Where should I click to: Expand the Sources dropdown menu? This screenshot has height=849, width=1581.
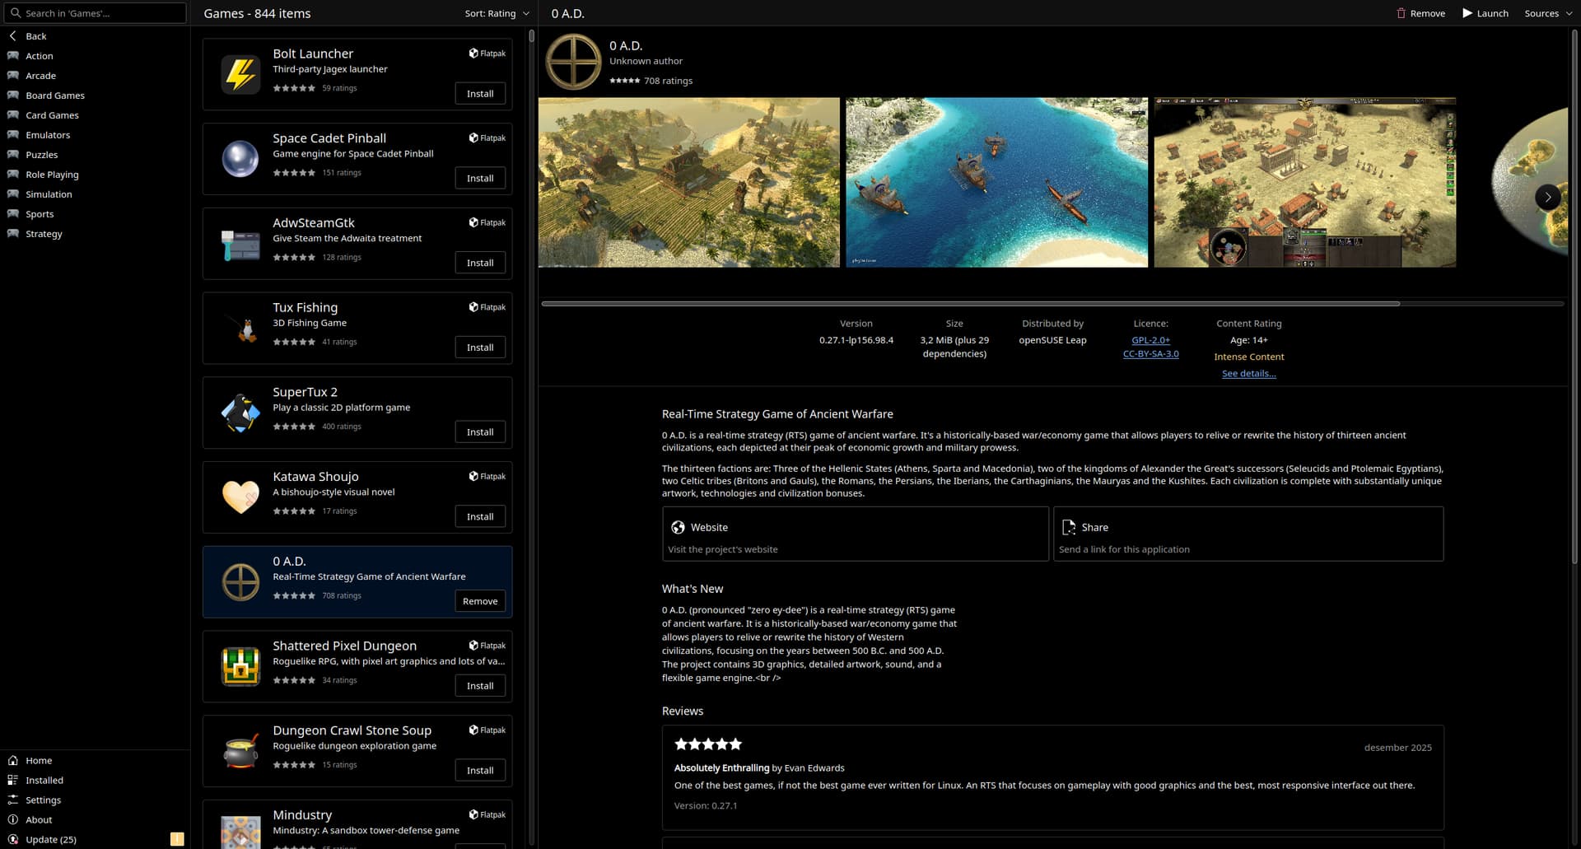pyautogui.click(x=1547, y=13)
